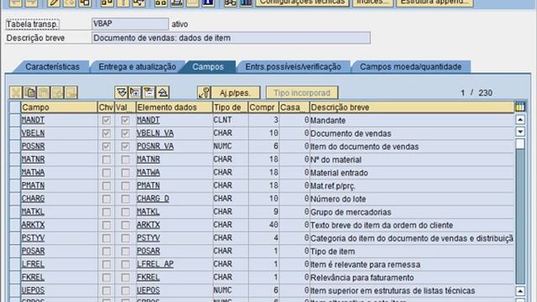Open the LFREL_AP data element link
Viewport: 537px width, 302px height.
pyautogui.click(x=155, y=264)
